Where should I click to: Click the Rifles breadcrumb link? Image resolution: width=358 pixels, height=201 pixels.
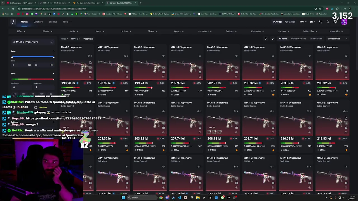(x=63, y=39)
